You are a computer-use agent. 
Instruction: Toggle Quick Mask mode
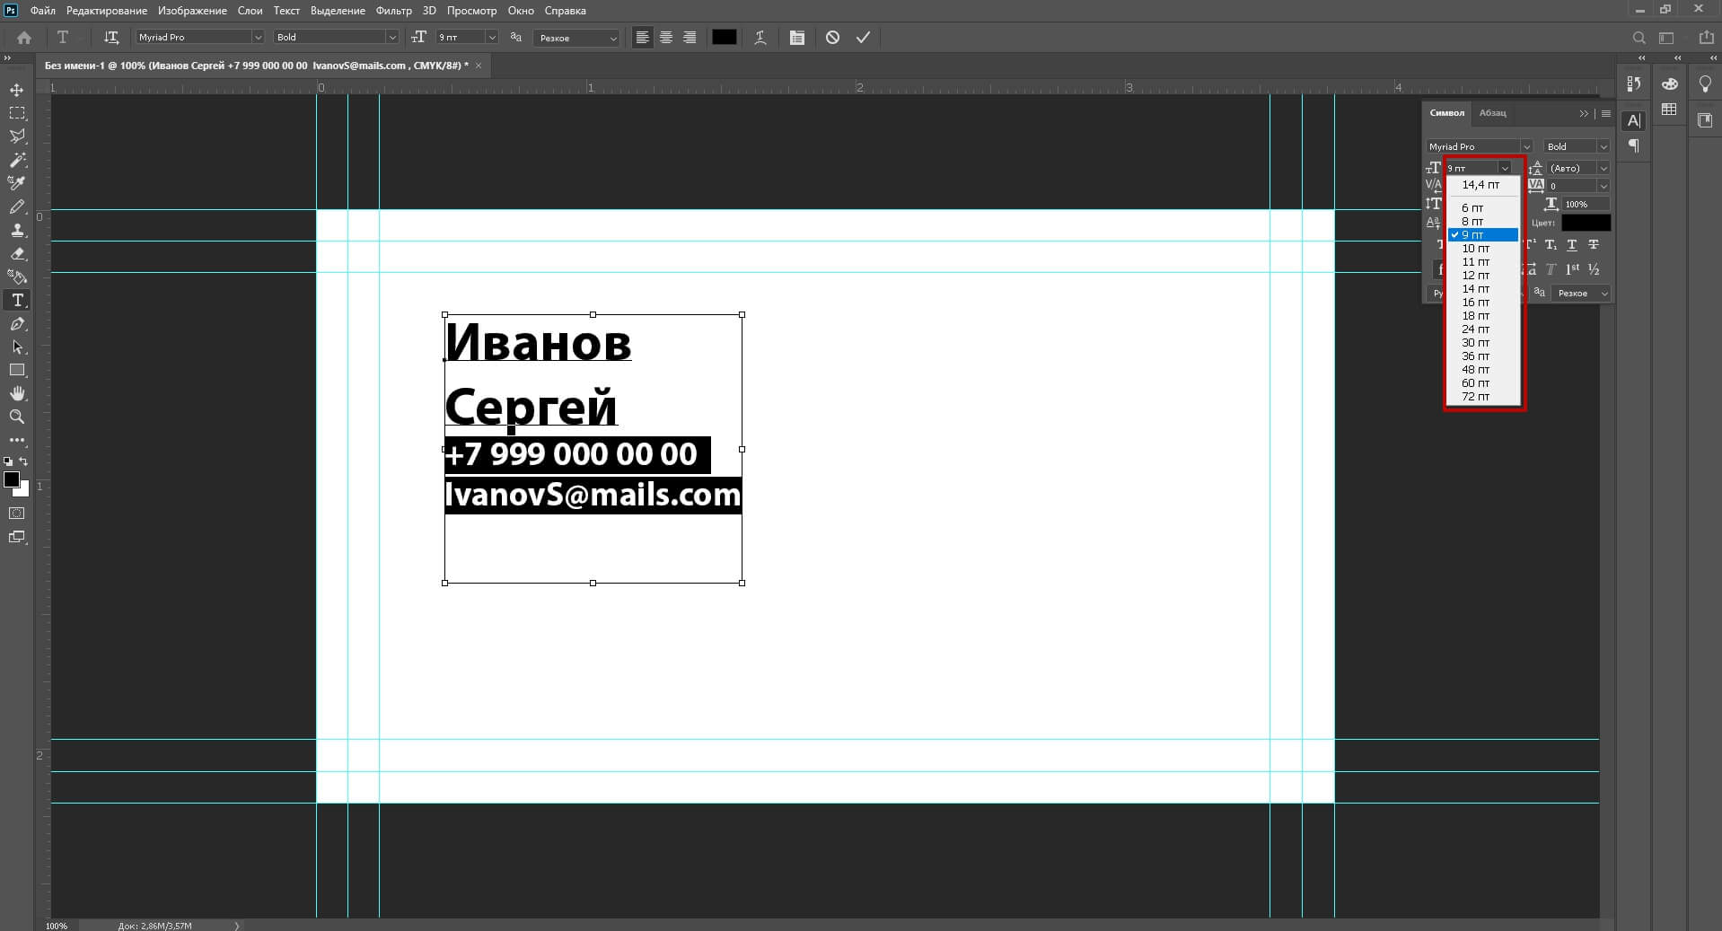click(x=17, y=514)
